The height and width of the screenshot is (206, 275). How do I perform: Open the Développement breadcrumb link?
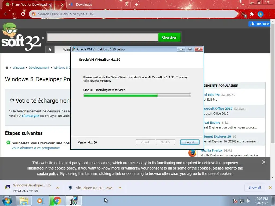click(x=39, y=68)
